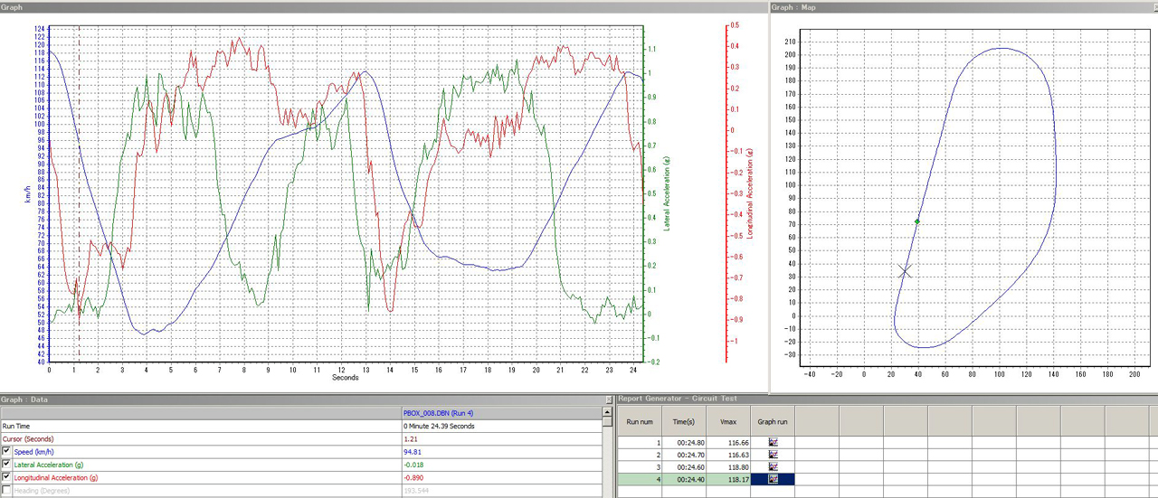Screen dimensions: 1158x498
Task: Click the Time(s) column header
Action: coord(686,420)
